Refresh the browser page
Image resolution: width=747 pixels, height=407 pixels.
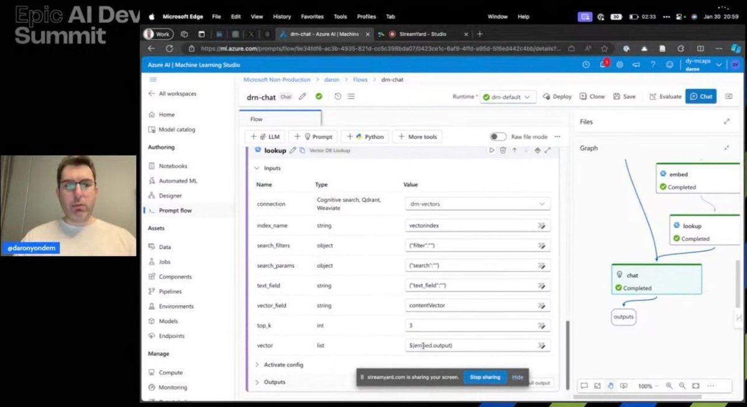point(169,48)
